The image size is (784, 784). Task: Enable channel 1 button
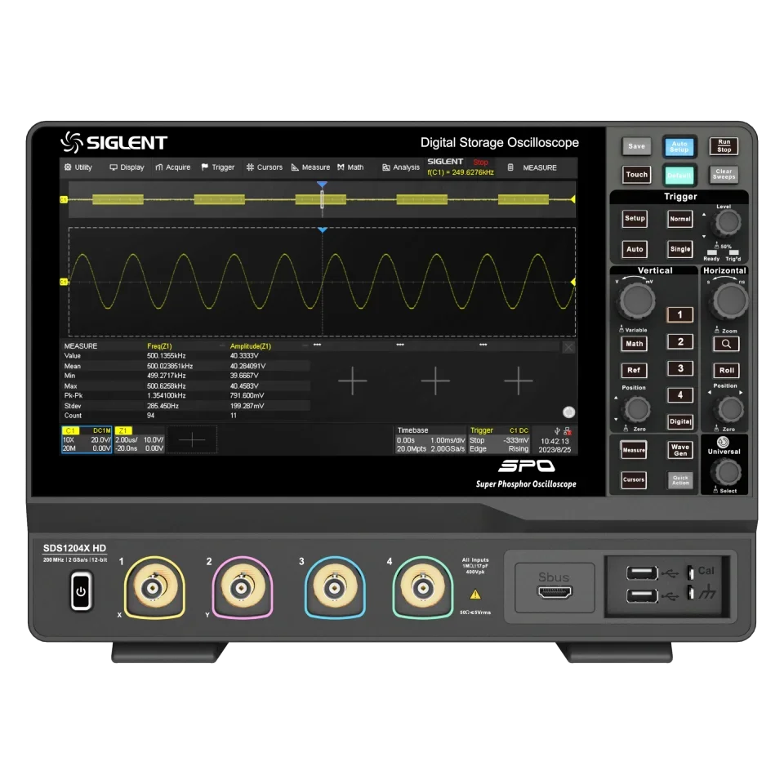coord(680,314)
